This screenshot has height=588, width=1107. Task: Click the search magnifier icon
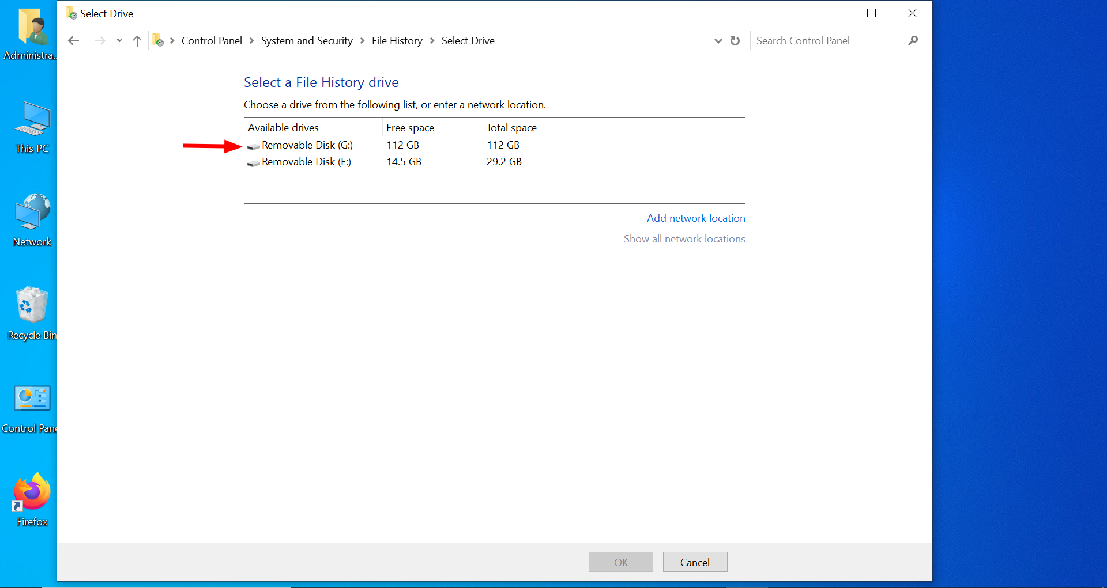pos(913,40)
